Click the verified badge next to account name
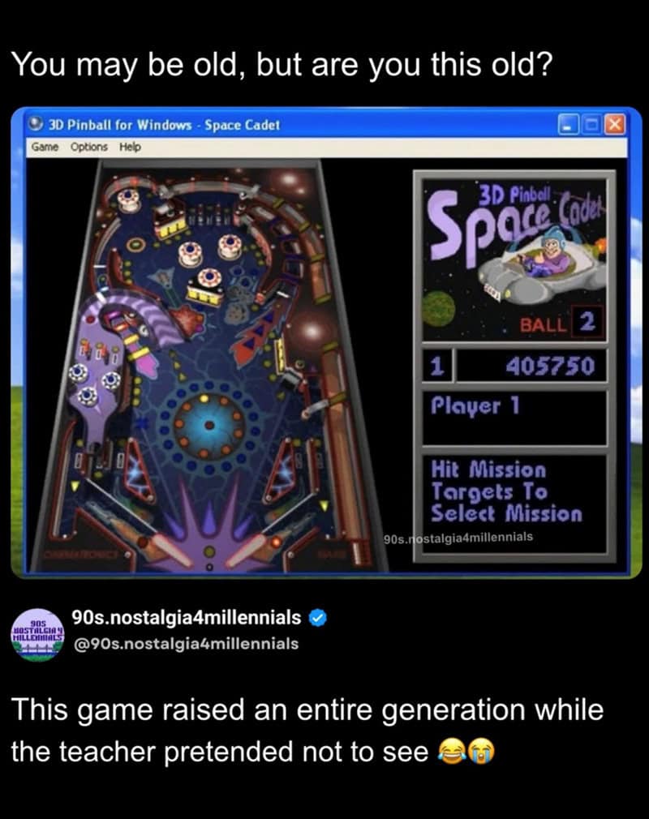 318,618
